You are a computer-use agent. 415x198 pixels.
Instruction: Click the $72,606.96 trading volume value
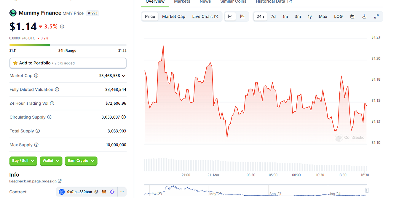tap(116, 103)
